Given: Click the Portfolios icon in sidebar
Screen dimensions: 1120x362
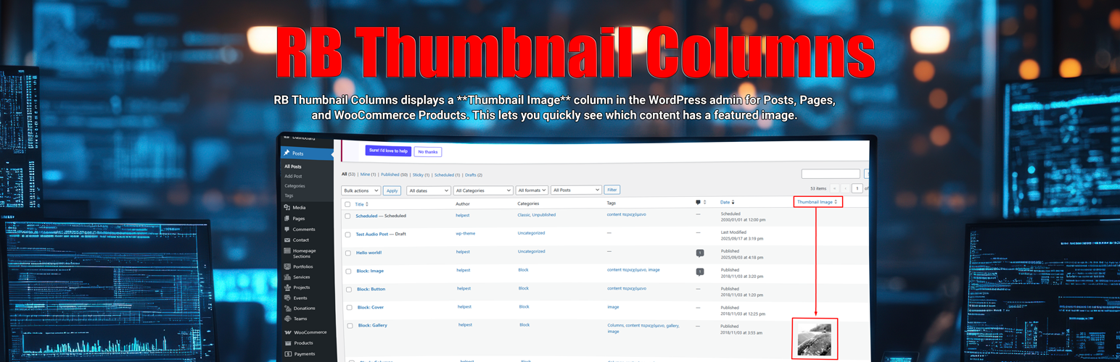Looking at the screenshot, I should 287,266.
